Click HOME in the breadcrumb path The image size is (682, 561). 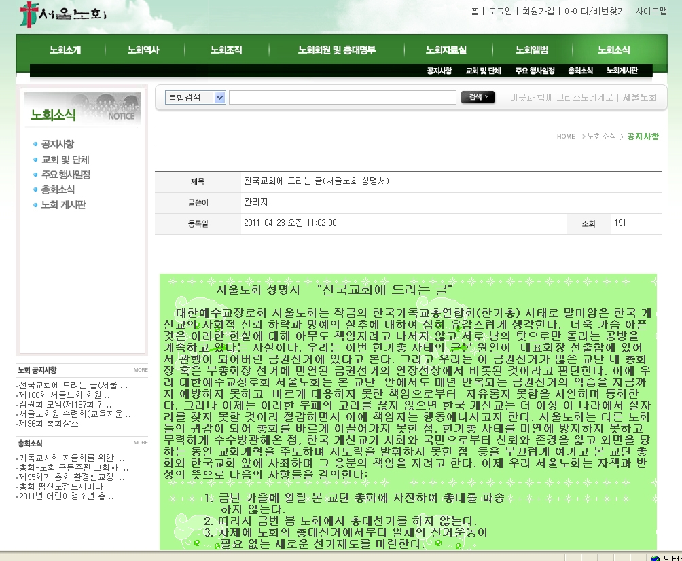pyautogui.click(x=566, y=137)
